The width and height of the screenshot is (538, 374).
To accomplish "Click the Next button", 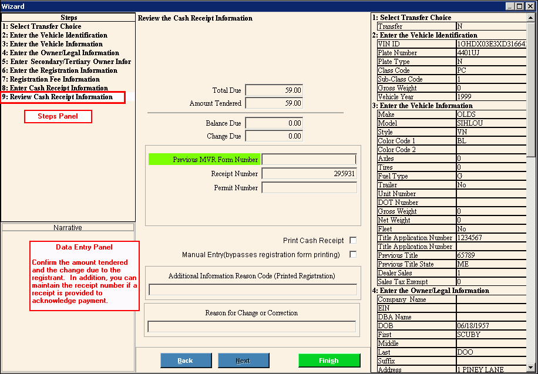I will click(x=244, y=360).
